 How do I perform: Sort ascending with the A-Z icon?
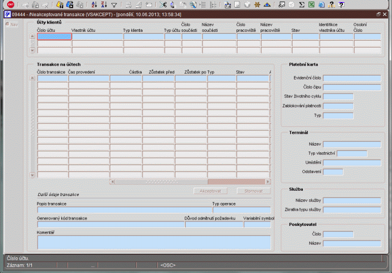click(94, 5)
